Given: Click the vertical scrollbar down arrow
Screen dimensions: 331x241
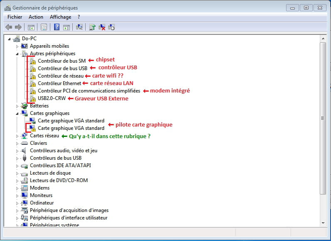Looking at the screenshot, I should 323,223.
